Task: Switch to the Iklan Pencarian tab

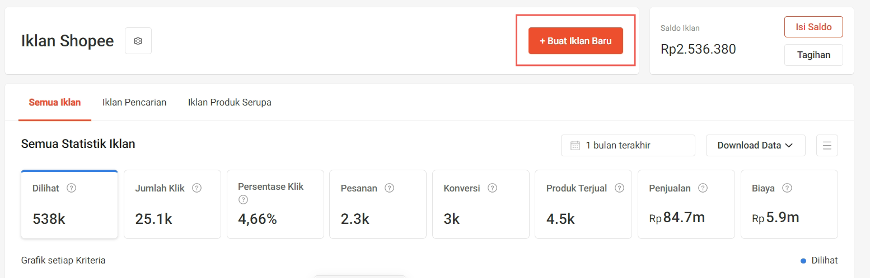Action: tap(134, 102)
